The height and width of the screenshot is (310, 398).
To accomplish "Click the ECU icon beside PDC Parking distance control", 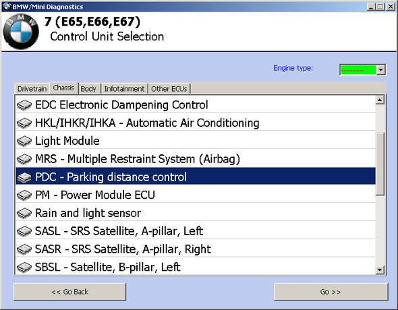I will pos(24,177).
